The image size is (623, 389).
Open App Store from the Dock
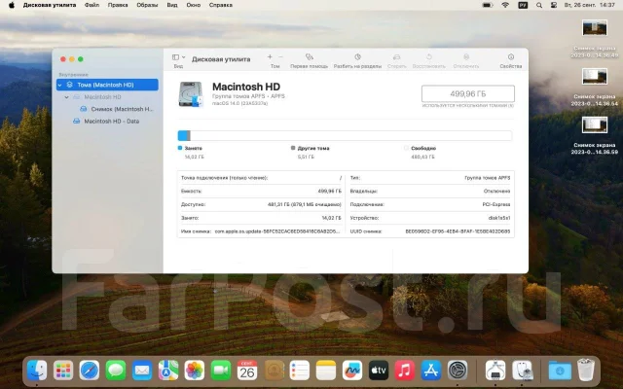(431, 370)
